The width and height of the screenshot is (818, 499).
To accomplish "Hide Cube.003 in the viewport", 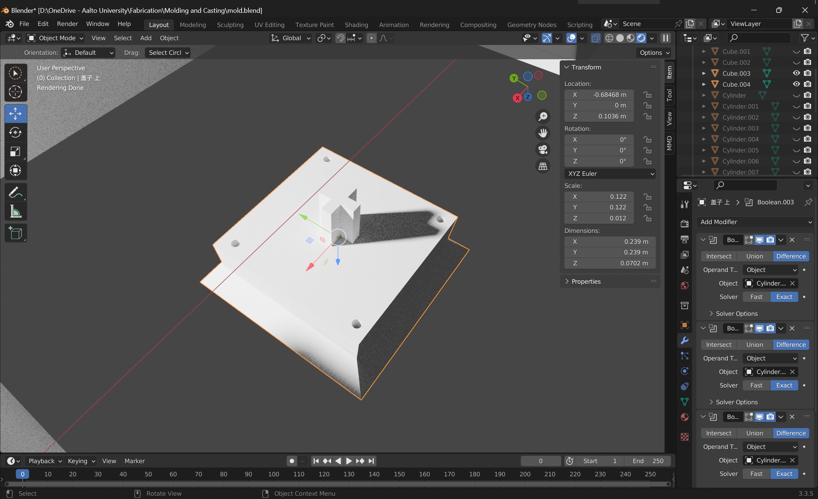I will (x=796, y=73).
